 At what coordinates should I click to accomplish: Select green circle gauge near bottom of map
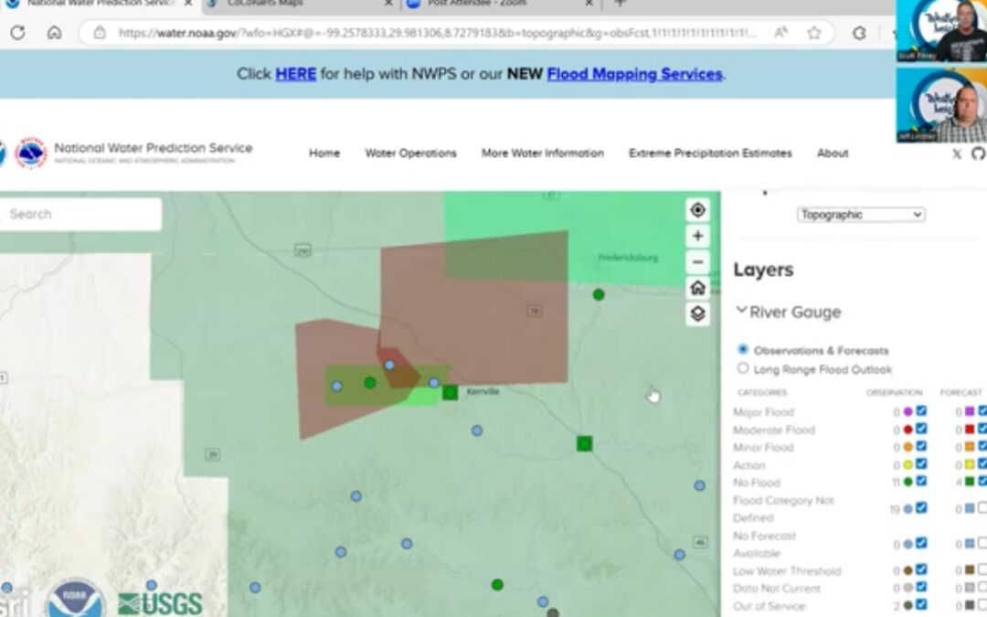(497, 585)
